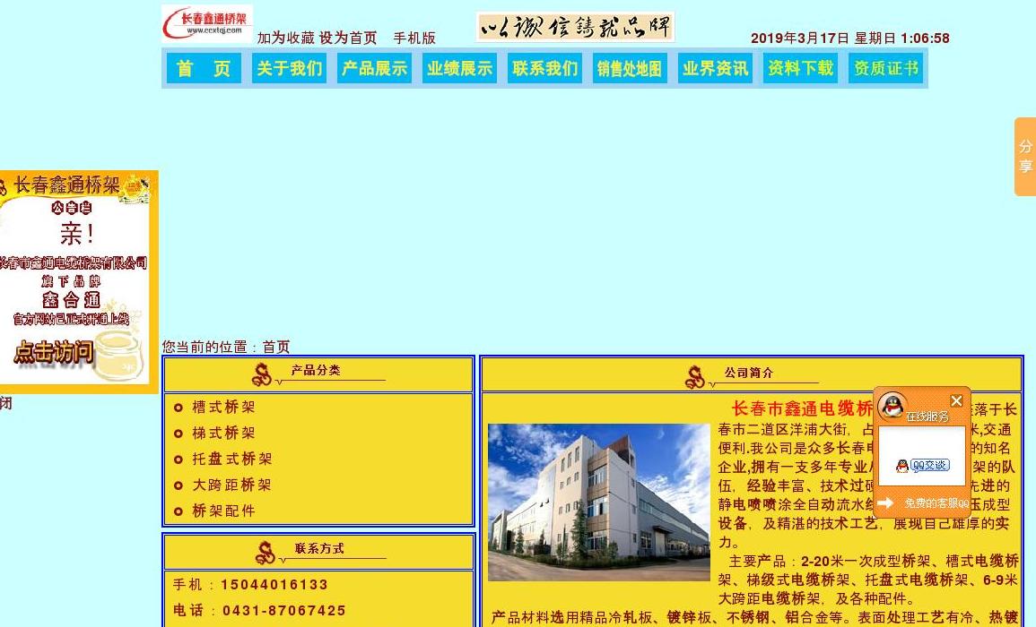This screenshot has width=1036, height=627.
Task: View the 销售处地图 page
Action: [x=630, y=68]
